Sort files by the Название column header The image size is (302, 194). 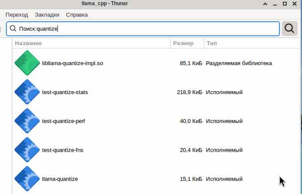91,43
